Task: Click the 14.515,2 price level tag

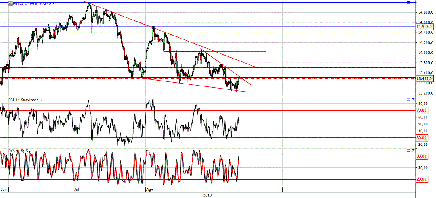Action: tap(424, 27)
